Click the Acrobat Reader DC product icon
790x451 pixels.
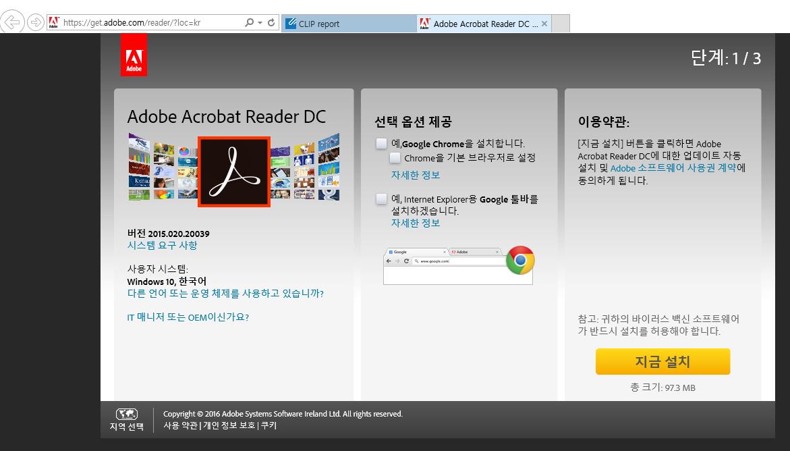pos(234,171)
